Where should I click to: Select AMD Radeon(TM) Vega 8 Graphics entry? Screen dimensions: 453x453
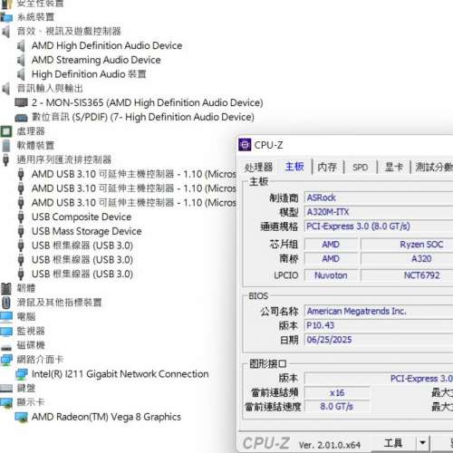(x=106, y=417)
